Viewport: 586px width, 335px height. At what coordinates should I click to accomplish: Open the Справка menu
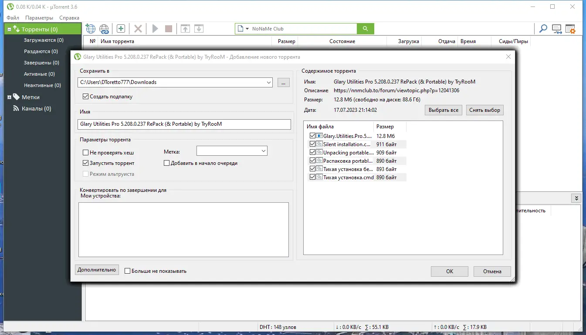[69, 18]
